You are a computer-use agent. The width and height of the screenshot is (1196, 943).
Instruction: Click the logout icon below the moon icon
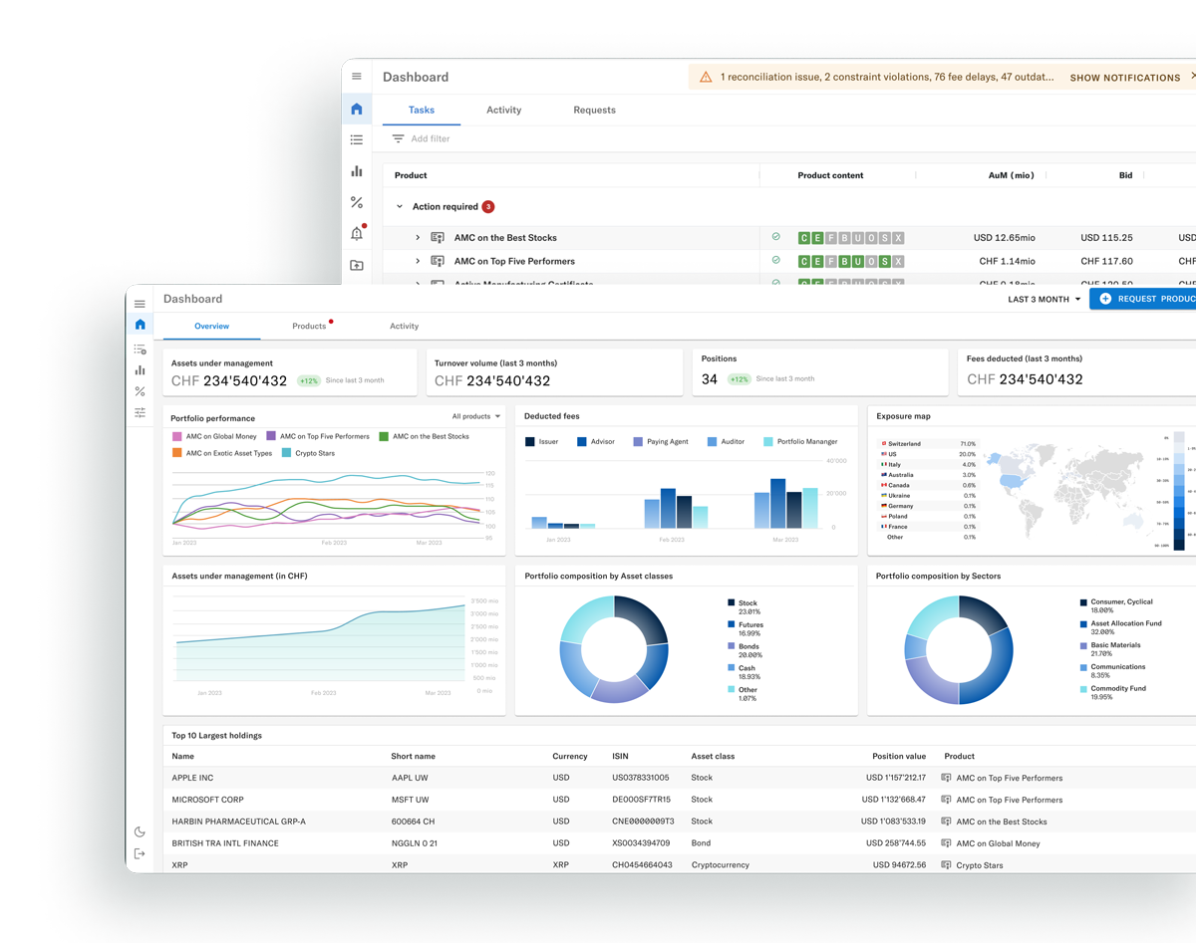[140, 852]
